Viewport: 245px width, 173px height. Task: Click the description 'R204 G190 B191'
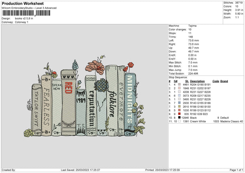tap(200, 84)
